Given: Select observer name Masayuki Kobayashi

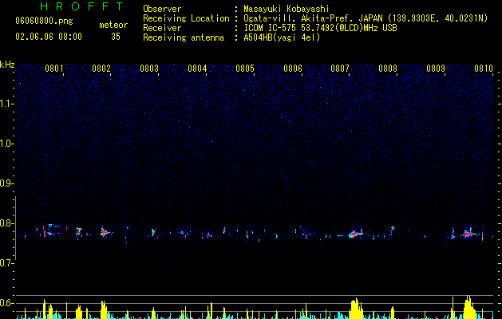Looking at the screenshot, I should pyautogui.click(x=287, y=9).
